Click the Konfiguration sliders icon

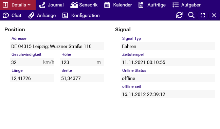[65, 15]
